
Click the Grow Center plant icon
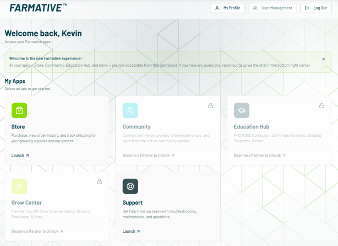[19, 186]
